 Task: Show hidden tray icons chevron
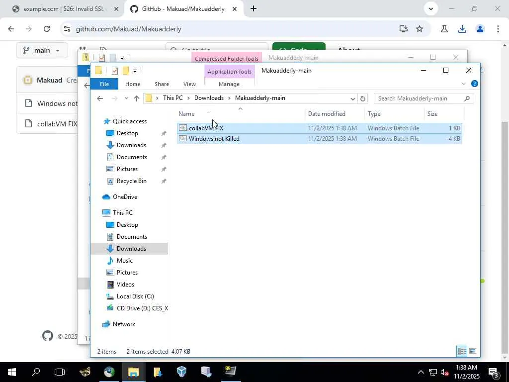point(421,372)
